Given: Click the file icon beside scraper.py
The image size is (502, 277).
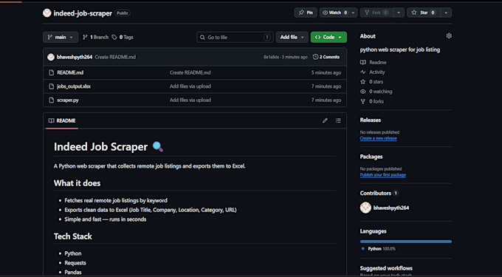Looking at the screenshot, I should click(51, 100).
